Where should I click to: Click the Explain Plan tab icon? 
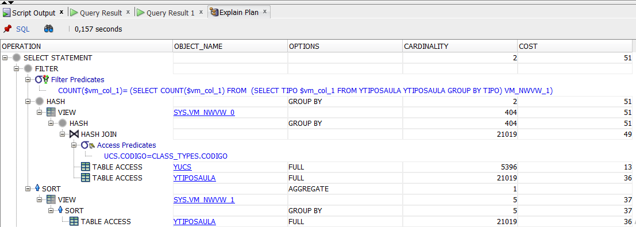point(214,12)
